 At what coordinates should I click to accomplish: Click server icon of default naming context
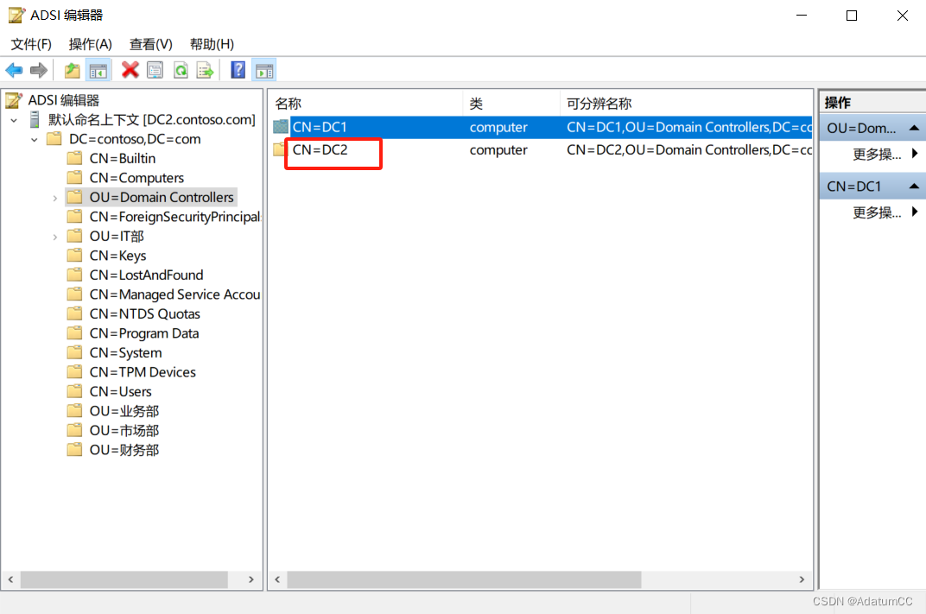(35, 120)
